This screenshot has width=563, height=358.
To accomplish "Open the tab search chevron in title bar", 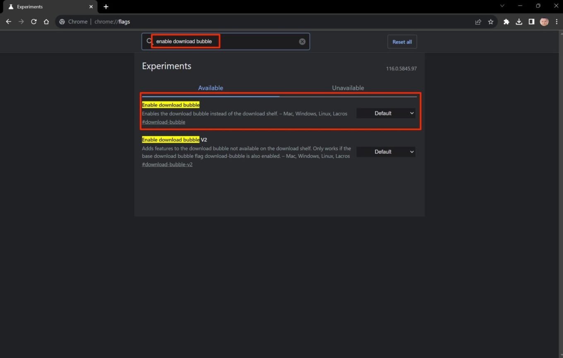I will 502,6.
